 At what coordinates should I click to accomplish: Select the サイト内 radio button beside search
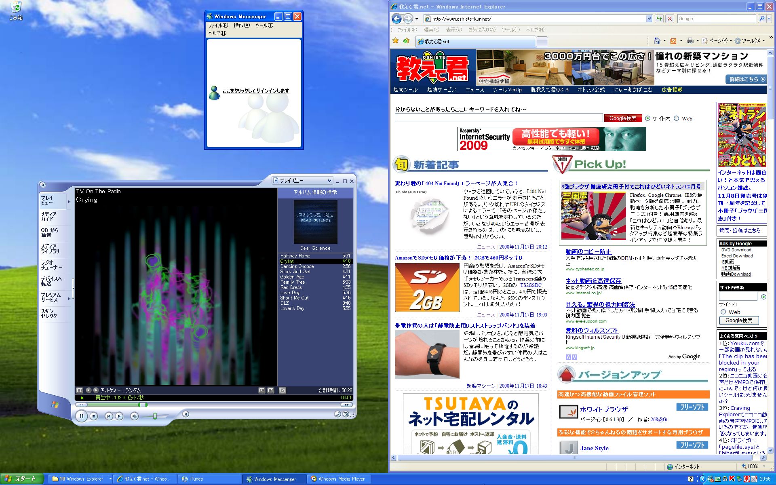[648, 118]
